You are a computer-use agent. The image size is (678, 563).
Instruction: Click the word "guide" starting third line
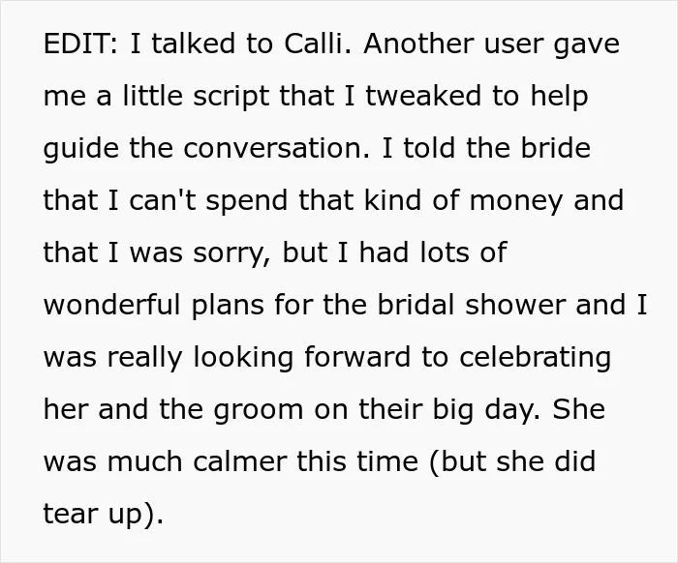click(x=81, y=149)
